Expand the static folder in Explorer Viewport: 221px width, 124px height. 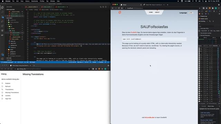11,50
